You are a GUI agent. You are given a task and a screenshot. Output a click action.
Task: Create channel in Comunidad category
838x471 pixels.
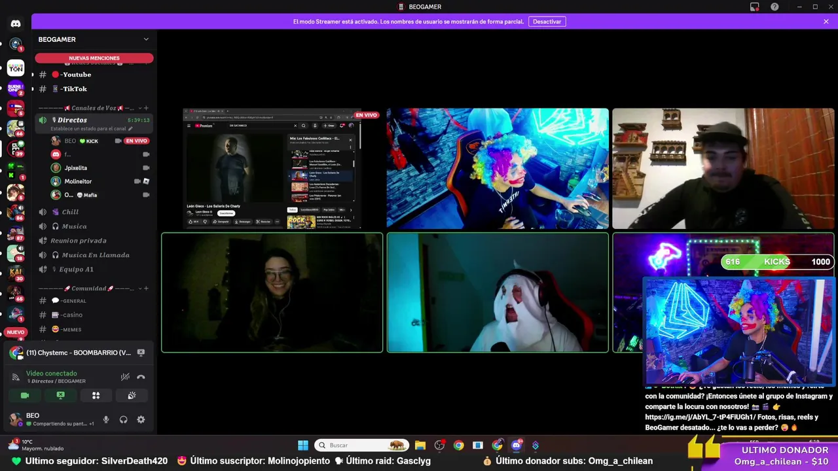pos(146,288)
